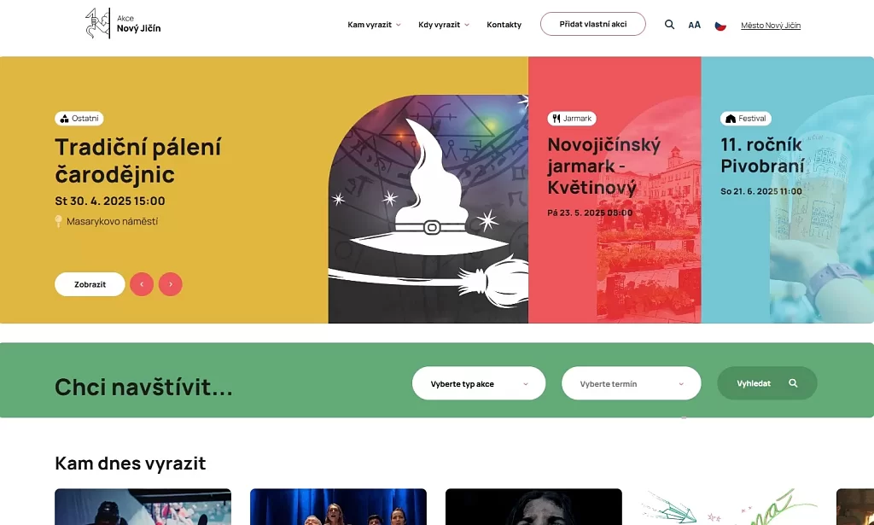Open the Kontakty menu item

coord(504,25)
